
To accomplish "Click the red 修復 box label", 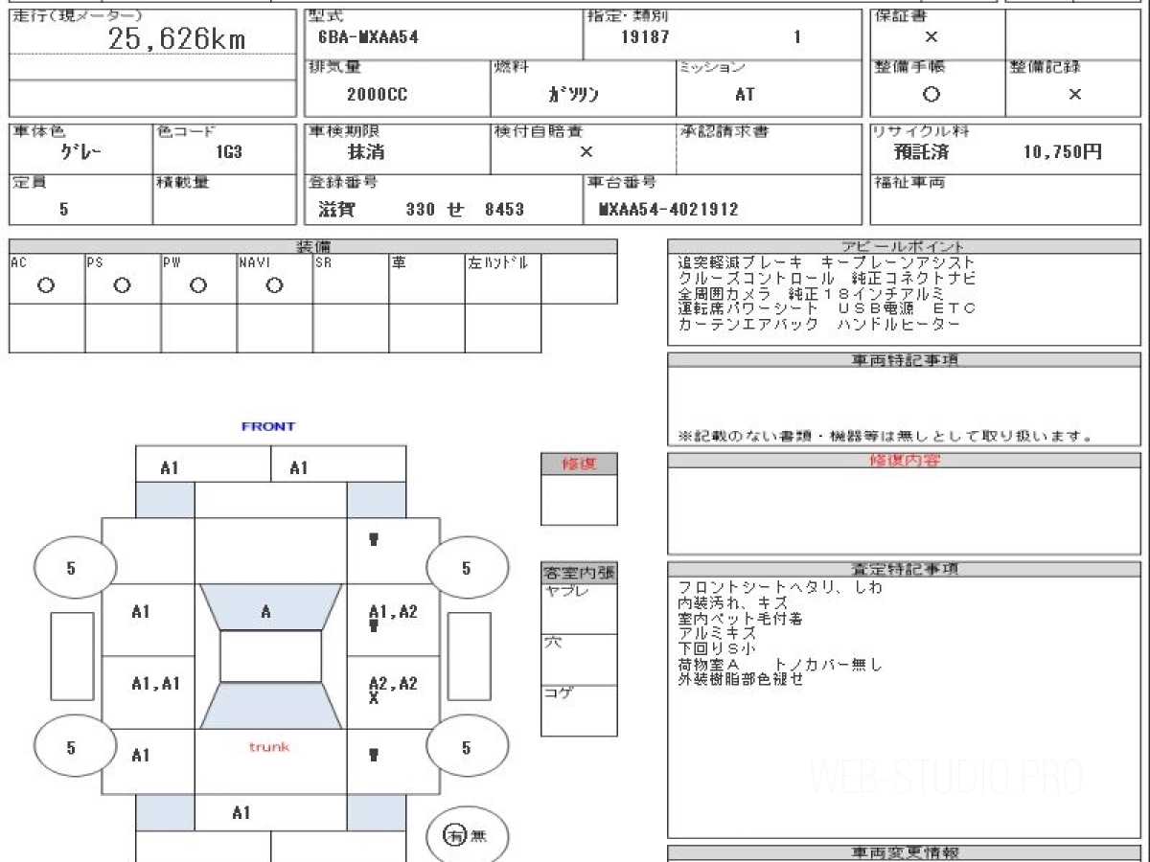I will [x=579, y=464].
